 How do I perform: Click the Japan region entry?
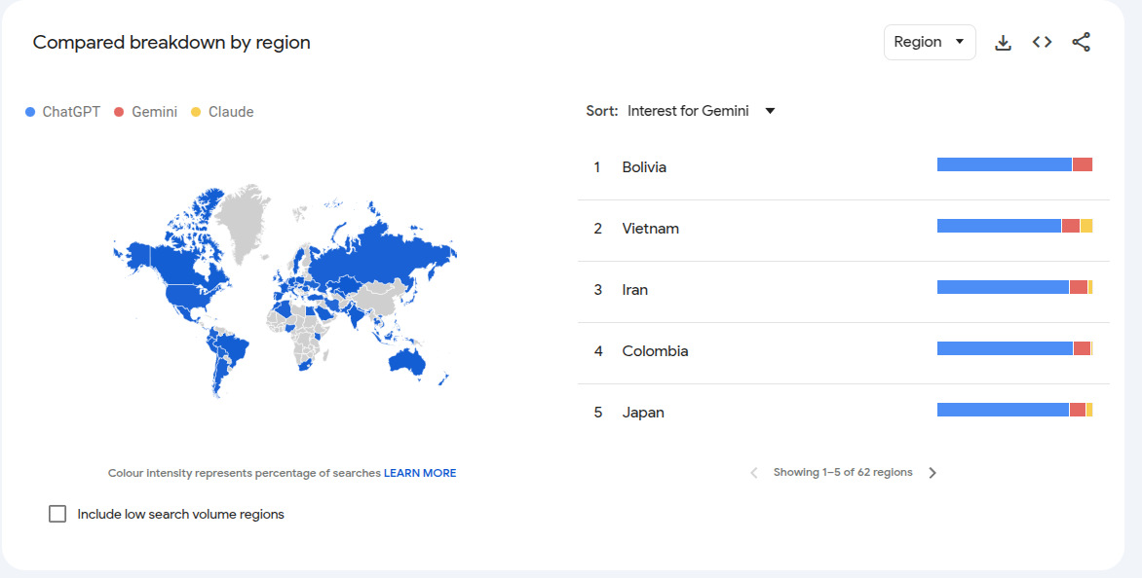tap(844, 413)
